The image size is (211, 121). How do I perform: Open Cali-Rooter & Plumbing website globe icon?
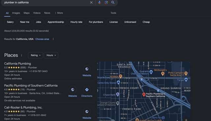click(87, 111)
